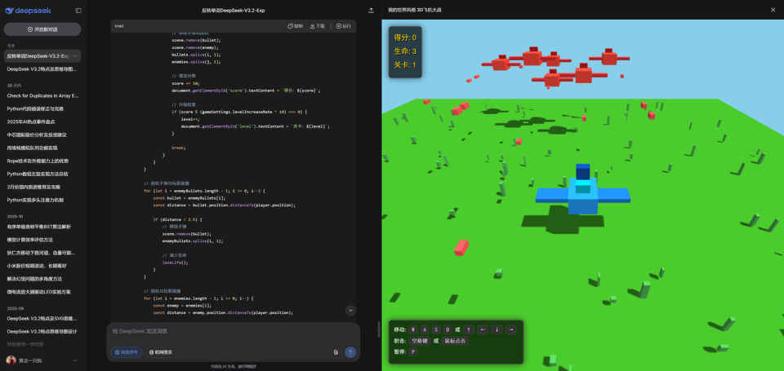This screenshot has height=371, width=784.
Task: Click the blue send arrow button
Action: point(350,352)
